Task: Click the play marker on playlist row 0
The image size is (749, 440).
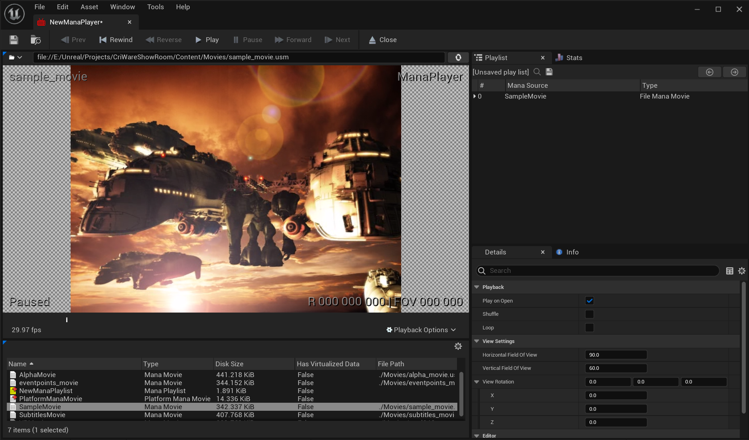Action: coord(475,96)
